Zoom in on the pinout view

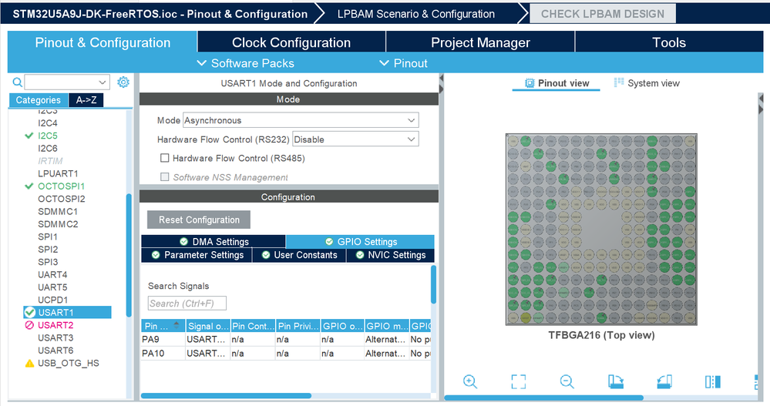(470, 381)
